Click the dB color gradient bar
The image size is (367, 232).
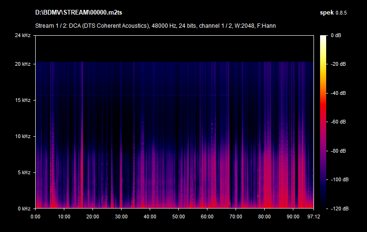tap(324, 122)
